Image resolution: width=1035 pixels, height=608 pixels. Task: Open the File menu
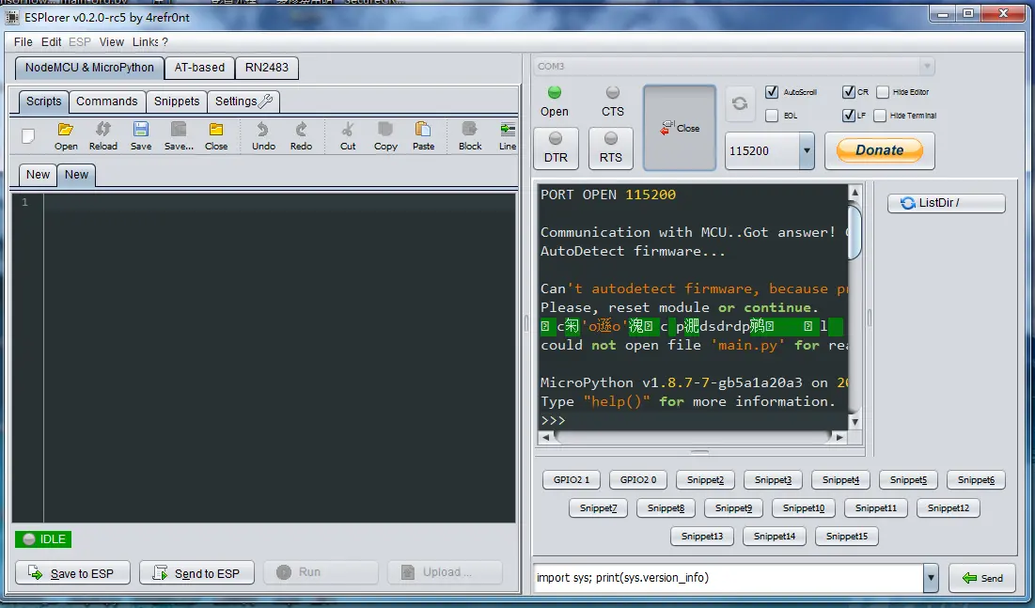24,41
